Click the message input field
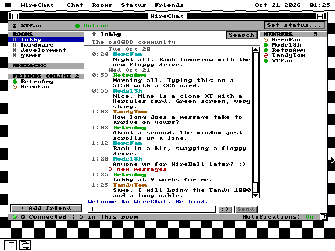Screen dimensions: 335x251 point(151,209)
